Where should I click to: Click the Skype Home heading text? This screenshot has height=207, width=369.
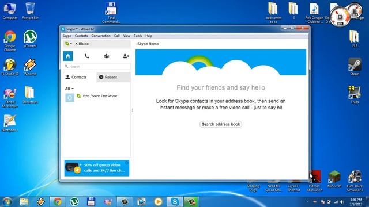click(148, 44)
